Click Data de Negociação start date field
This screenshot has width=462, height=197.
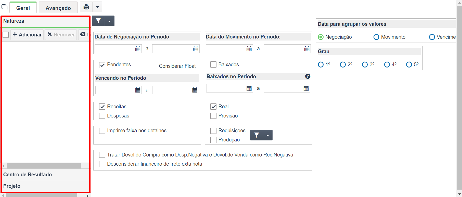[115, 49]
